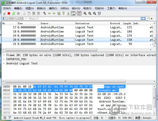Click the hex dump pane vertical scrollbar
158x121 pixels.
(x=154, y=98)
